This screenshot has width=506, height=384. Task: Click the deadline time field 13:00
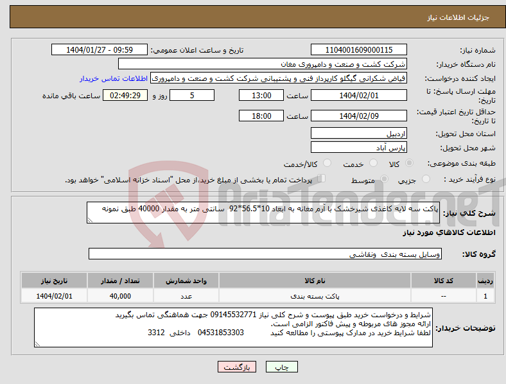[261, 95]
